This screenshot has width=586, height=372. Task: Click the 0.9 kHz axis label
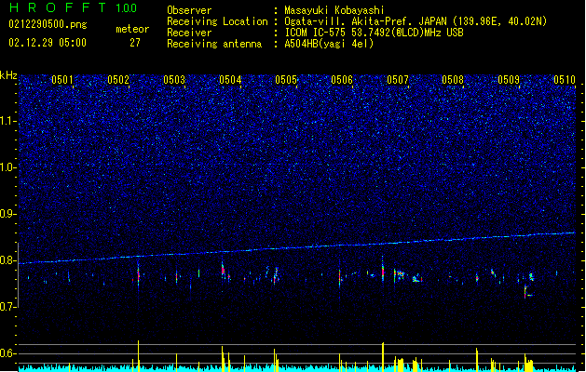point(8,214)
